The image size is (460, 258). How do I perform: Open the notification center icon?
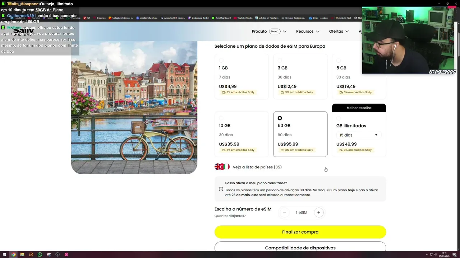click(x=455, y=254)
